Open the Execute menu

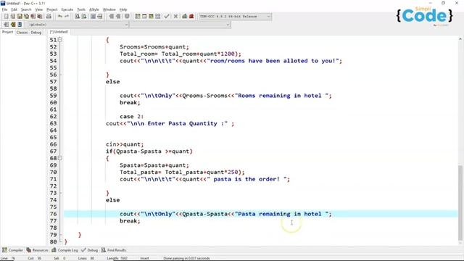(x=67, y=9)
